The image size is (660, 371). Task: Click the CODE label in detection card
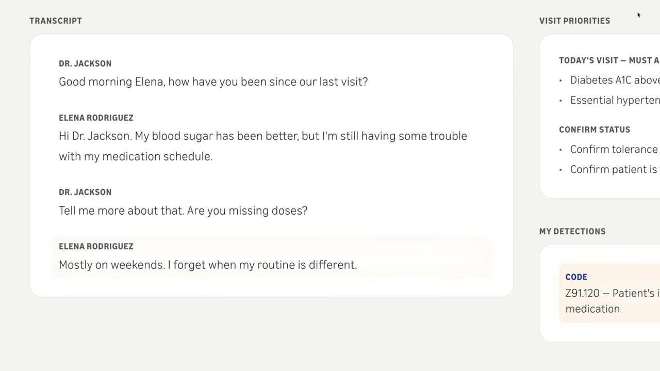click(576, 277)
